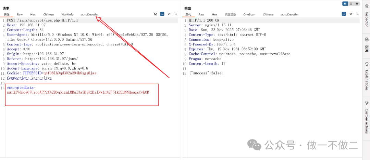This screenshot has width=370, height=160.
Task: Switch to top-bottom stacked layout
Action: click(351, 3)
